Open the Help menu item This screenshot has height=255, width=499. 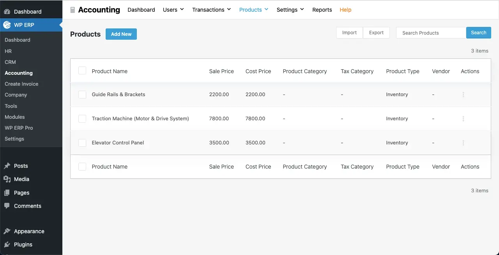[x=345, y=10]
